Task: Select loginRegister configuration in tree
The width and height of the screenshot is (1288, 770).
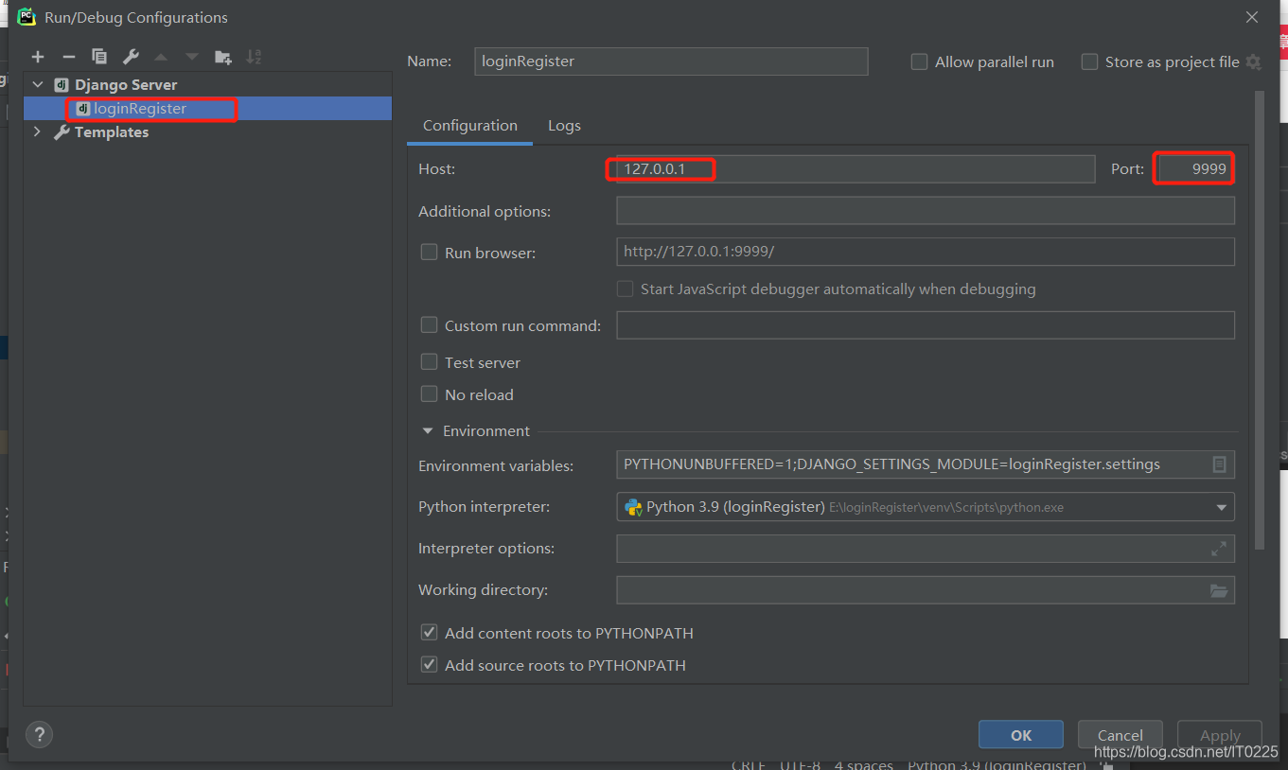Action: 207,108
